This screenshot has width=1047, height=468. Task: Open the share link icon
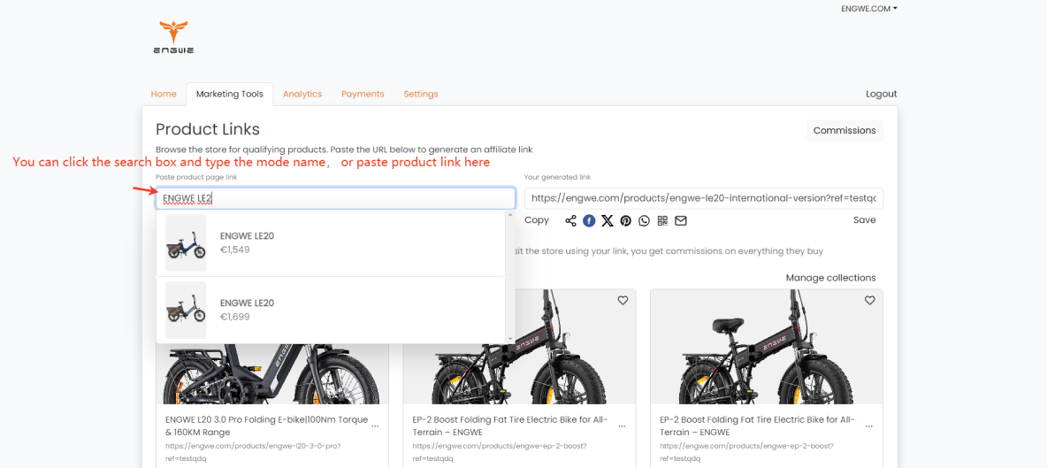(570, 221)
